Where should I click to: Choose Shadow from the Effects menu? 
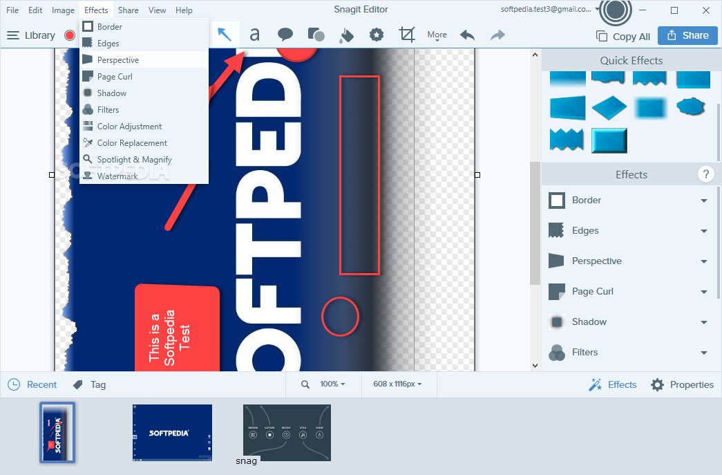(x=144, y=93)
